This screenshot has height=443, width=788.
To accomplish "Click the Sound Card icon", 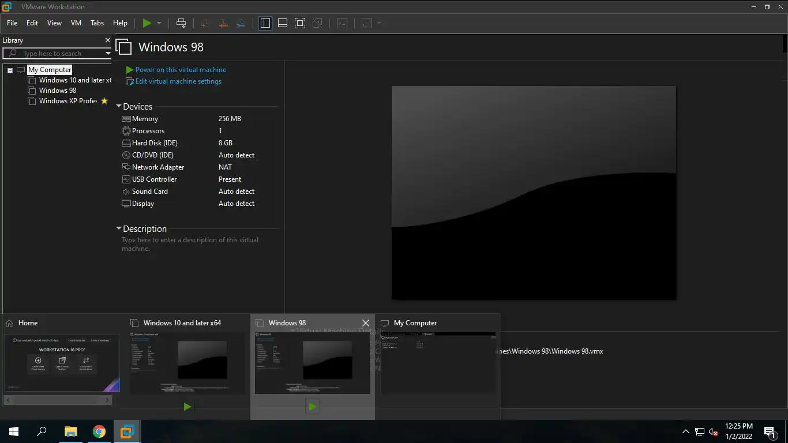I will click(x=126, y=192).
